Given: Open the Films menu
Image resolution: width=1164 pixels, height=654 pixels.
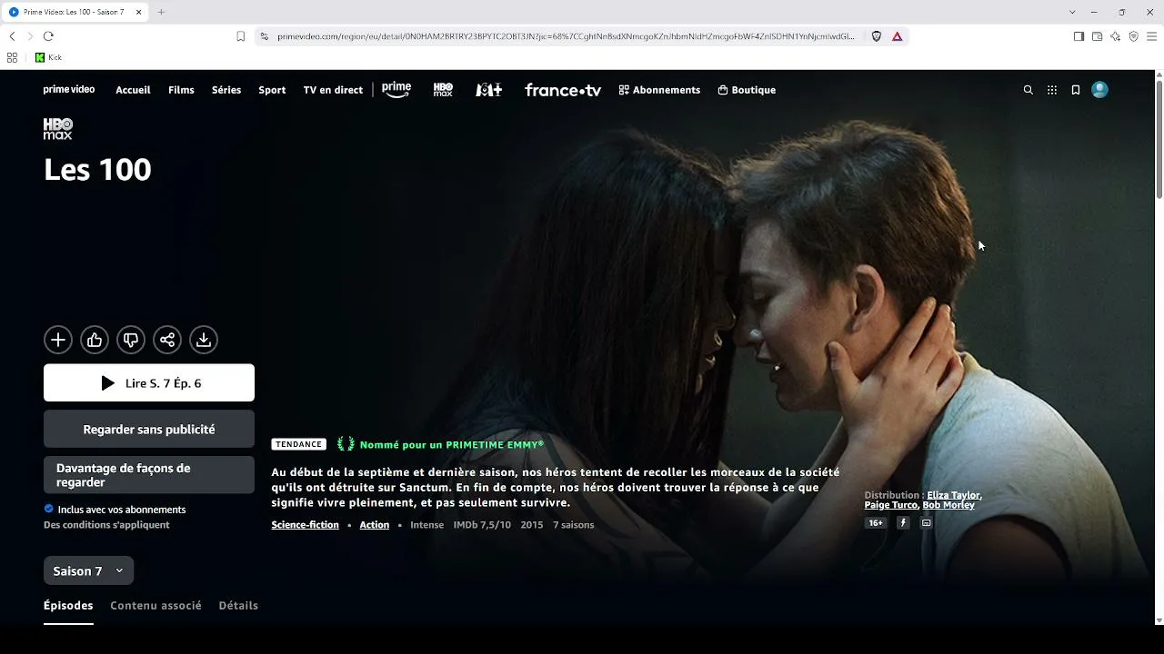Looking at the screenshot, I should coord(181,90).
